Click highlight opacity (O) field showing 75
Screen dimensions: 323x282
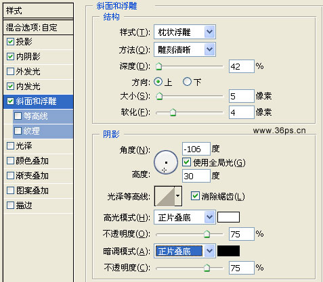point(242,234)
